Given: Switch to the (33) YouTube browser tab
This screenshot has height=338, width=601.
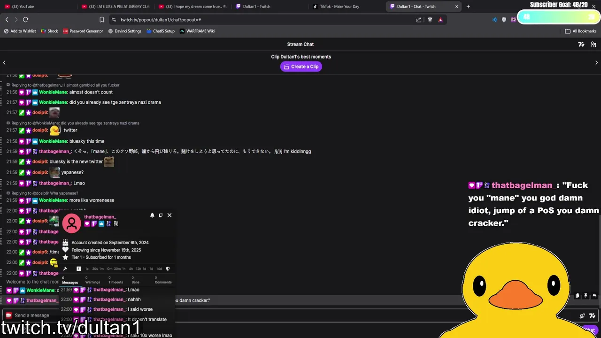Looking at the screenshot, I should (38, 7).
